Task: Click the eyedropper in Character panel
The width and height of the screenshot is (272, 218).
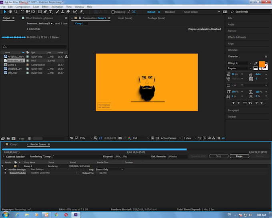Action: (x=256, y=63)
